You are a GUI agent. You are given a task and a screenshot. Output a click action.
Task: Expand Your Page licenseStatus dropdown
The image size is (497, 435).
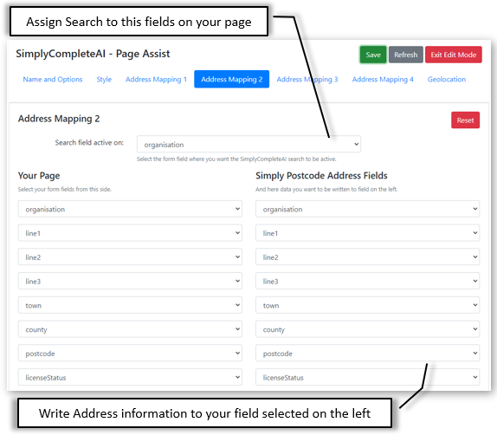tap(130, 377)
